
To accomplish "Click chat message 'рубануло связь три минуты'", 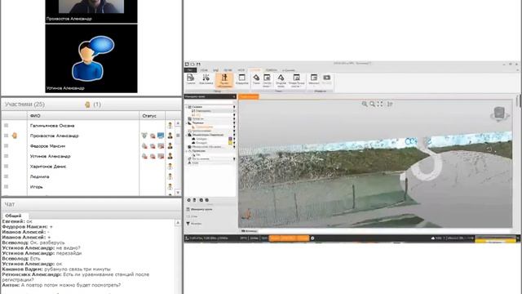I will point(77,269).
